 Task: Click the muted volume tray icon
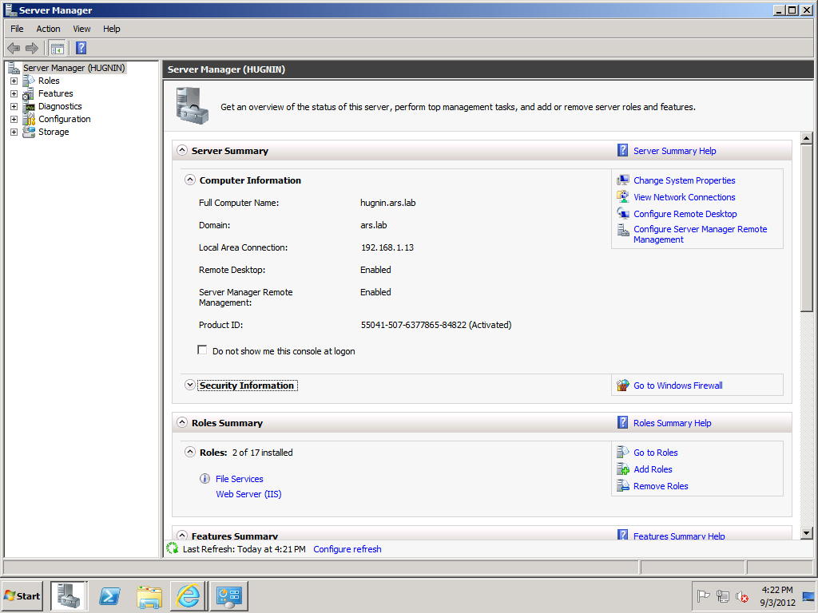[x=742, y=596]
